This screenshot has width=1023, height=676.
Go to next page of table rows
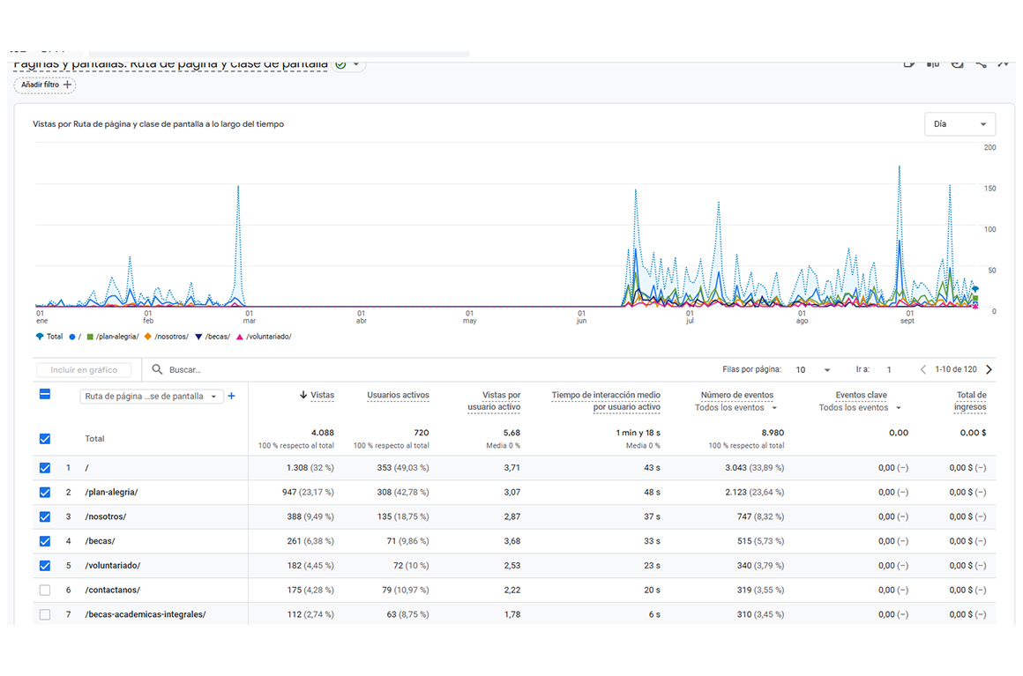click(x=989, y=370)
